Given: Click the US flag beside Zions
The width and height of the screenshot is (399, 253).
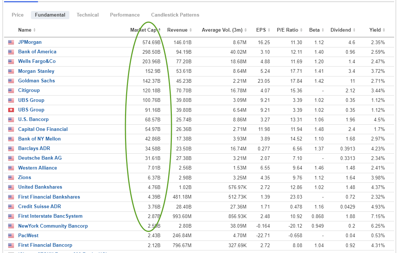Looking at the screenshot, I should [11, 178].
